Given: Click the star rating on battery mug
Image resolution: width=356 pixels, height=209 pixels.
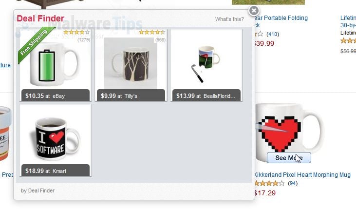Looking at the screenshot, I should click(76, 32).
